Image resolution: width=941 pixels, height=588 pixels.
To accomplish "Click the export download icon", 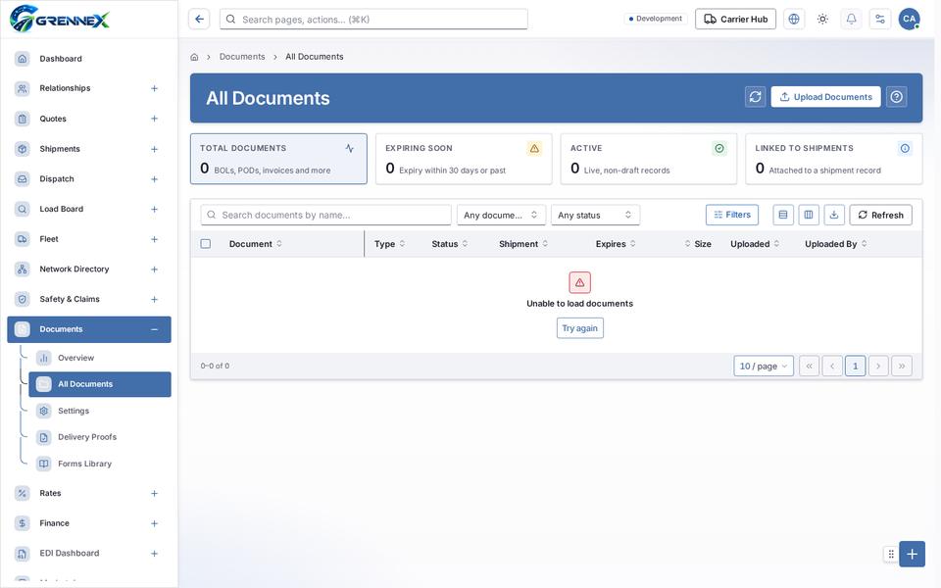I will [833, 215].
